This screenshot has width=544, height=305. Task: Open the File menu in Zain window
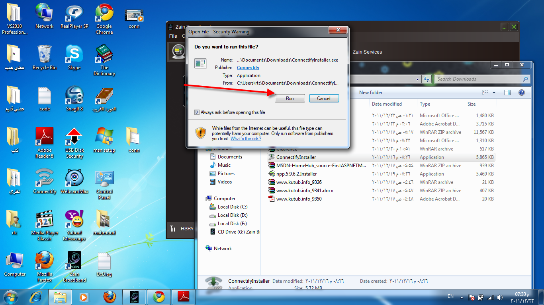coord(173,36)
